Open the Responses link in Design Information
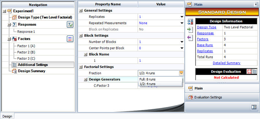 coord(205,33)
